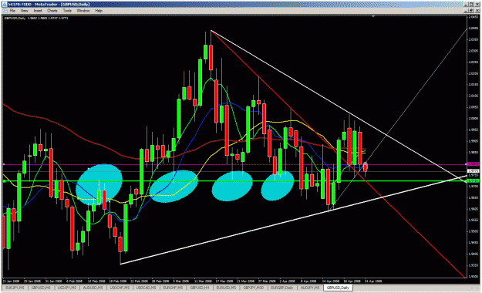This screenshot has height=293, width=482.
Task: Click the 5 Mar 2008 date label
Action: 180,281
